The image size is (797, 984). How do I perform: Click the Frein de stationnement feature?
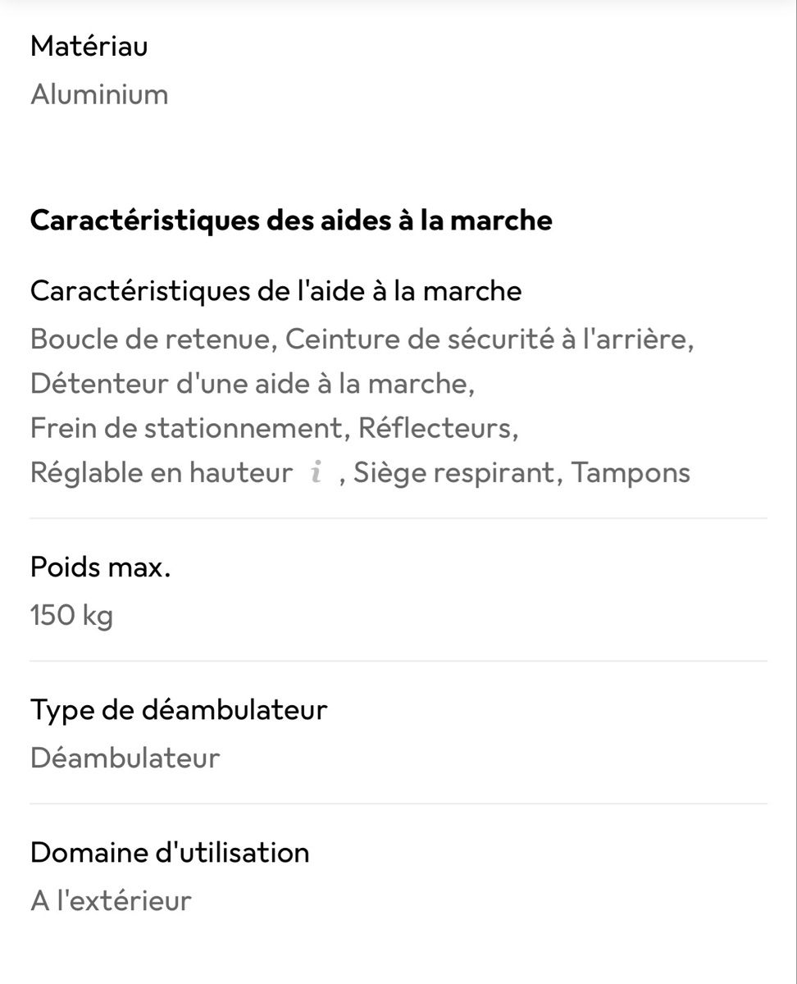(x=185, y=427)
